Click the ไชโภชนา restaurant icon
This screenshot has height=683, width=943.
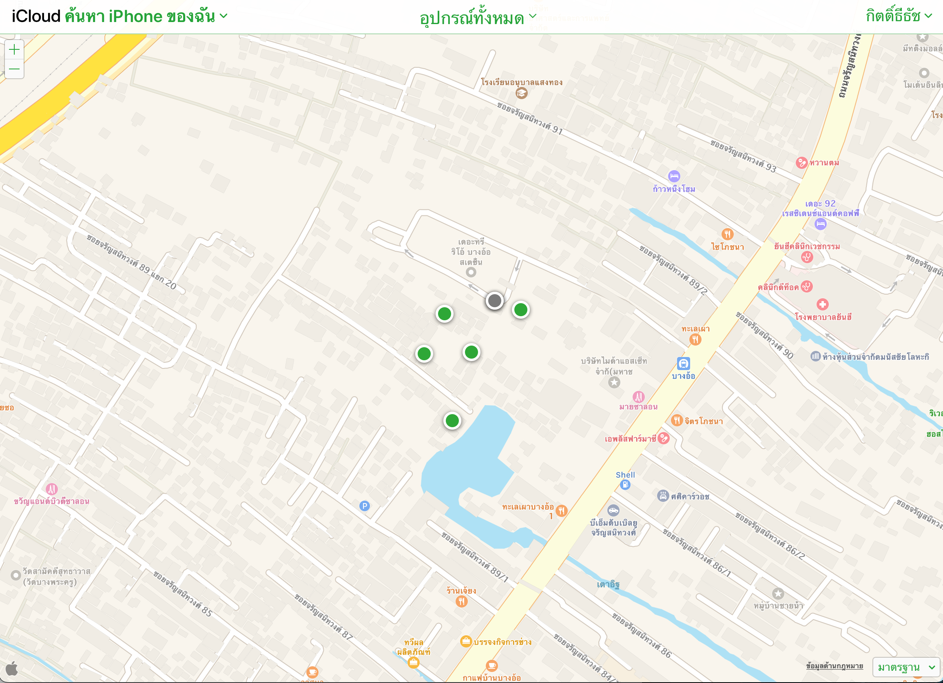point(727,234)
